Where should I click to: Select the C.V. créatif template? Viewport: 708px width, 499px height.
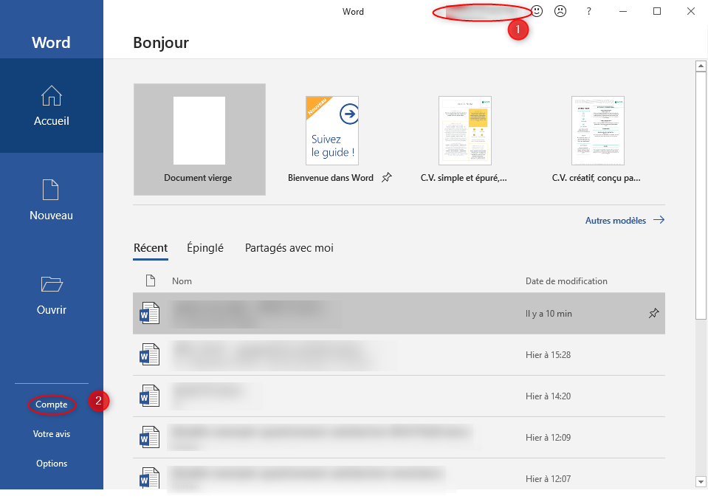(597, 139)
